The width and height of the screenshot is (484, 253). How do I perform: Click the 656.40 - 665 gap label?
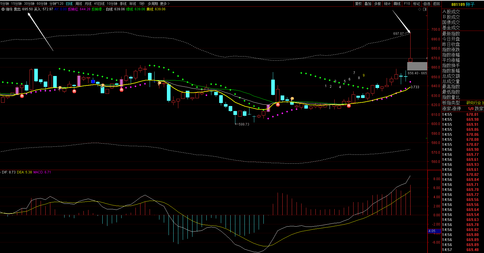[x=417, y=73]
